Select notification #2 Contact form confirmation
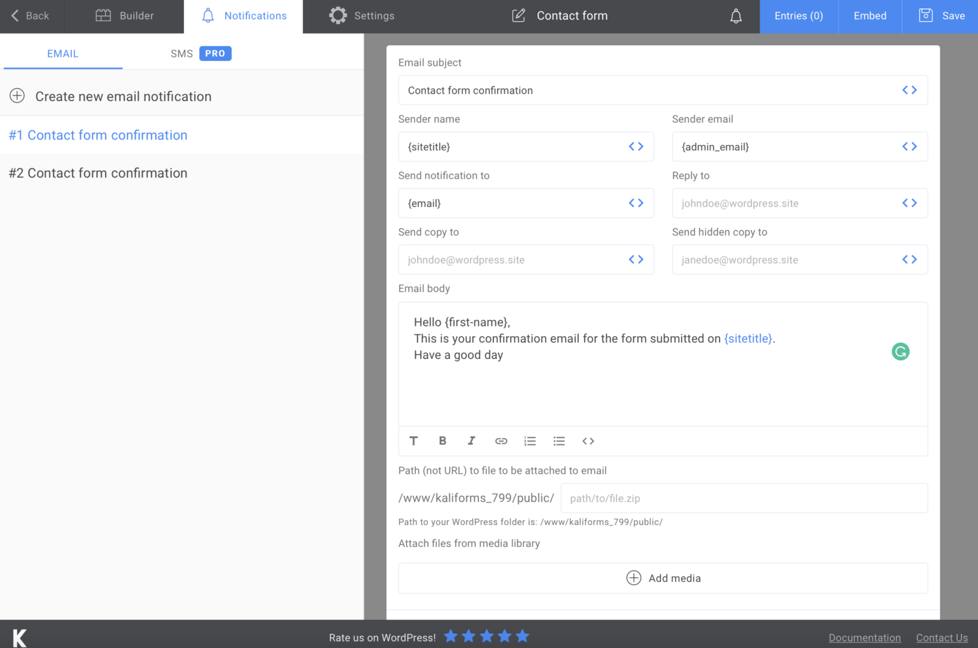978x648 pixels. pos(98,173)
